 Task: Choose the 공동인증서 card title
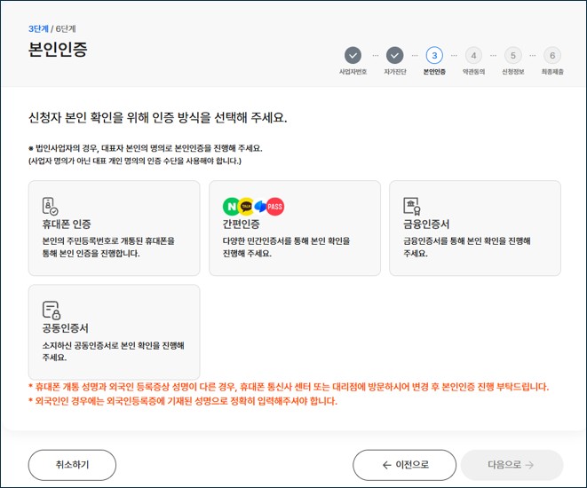[x=65, y=328]
